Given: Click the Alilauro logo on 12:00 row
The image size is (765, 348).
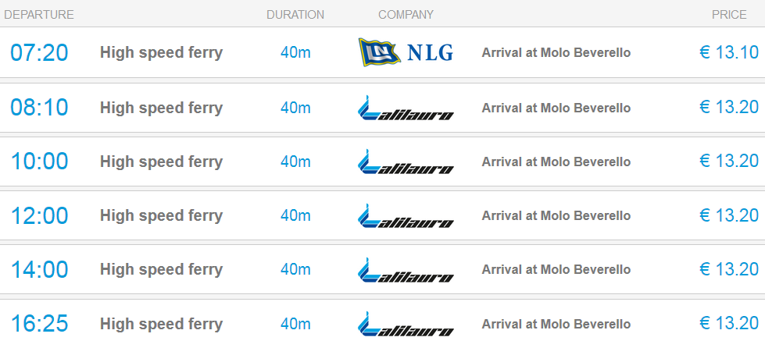Looking at the screenshot, I should 406,216.
